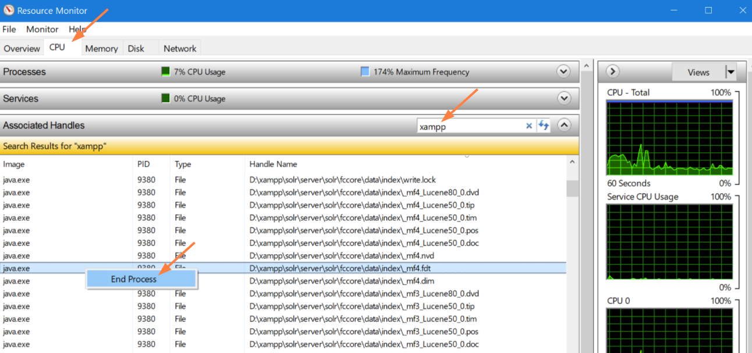752x353 pixels.
Task: Collapse the Associated Handles section
Action: coord(563,125)
